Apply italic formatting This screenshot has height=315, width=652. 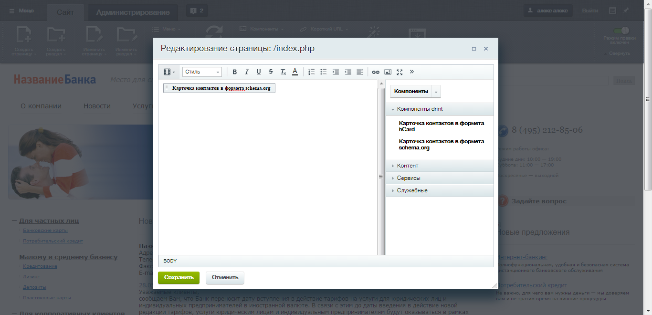click(247, 72)
